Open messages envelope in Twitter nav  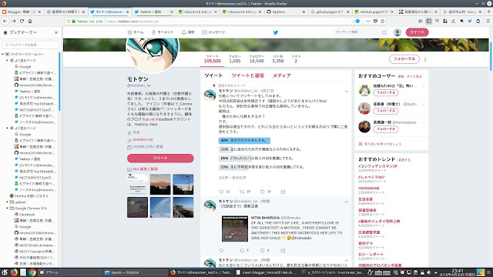point(204,32)
